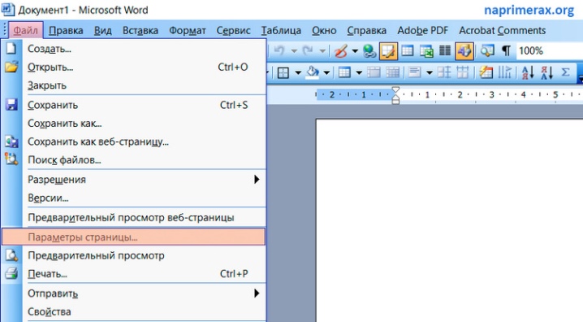Expand the Разрешения submenu

pos(133,180)
